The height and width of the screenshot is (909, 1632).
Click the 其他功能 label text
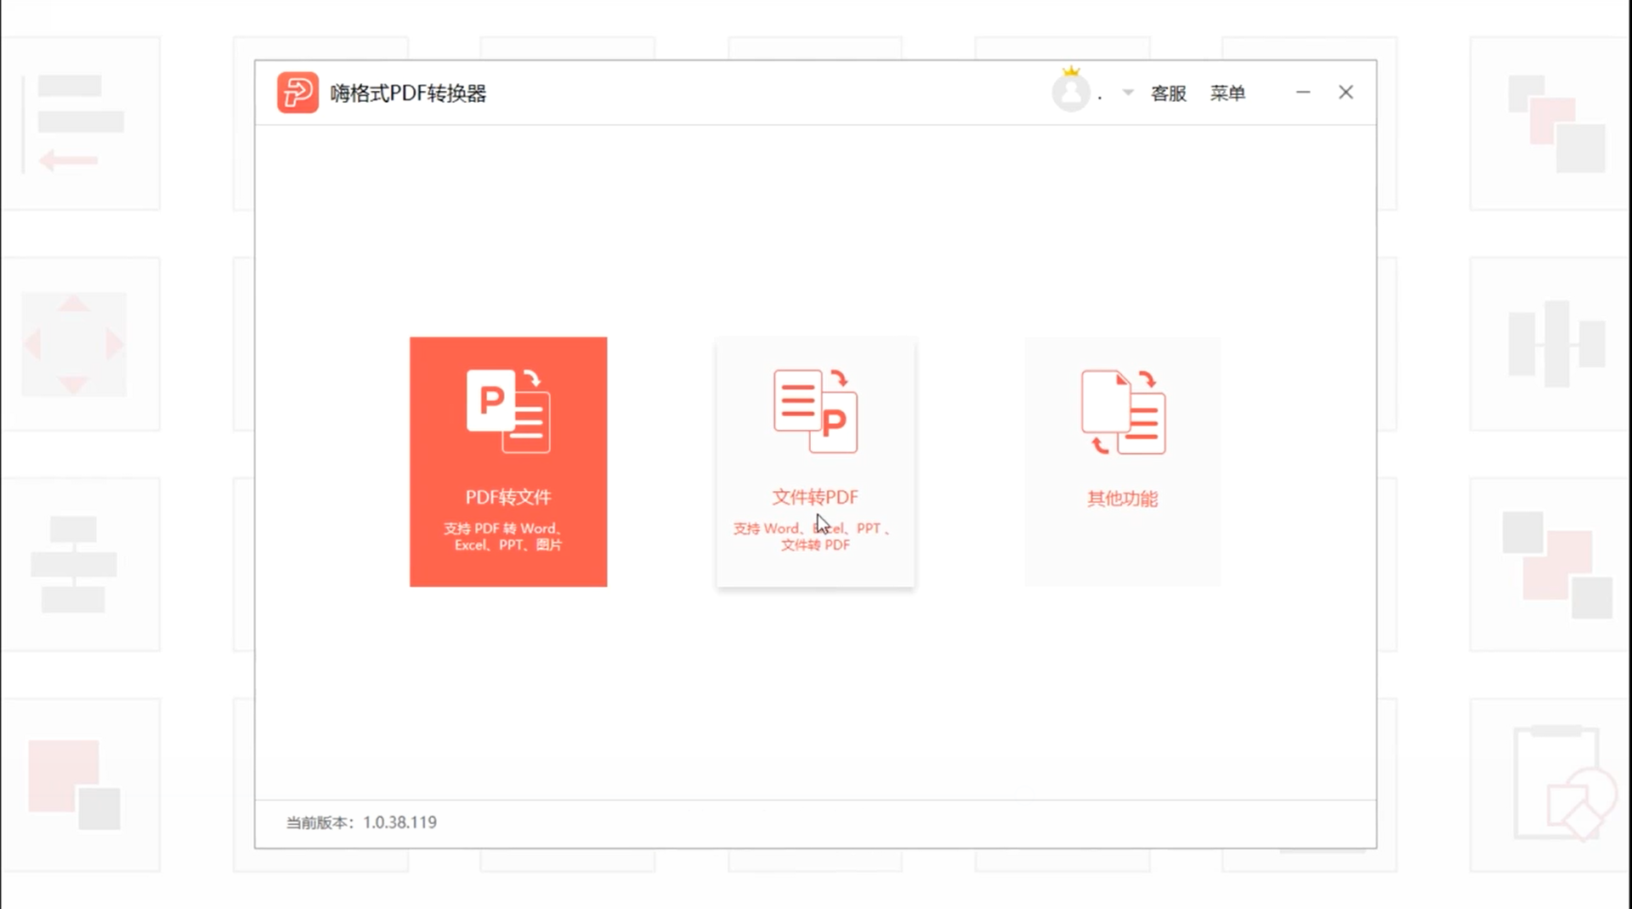(1122, 499)
